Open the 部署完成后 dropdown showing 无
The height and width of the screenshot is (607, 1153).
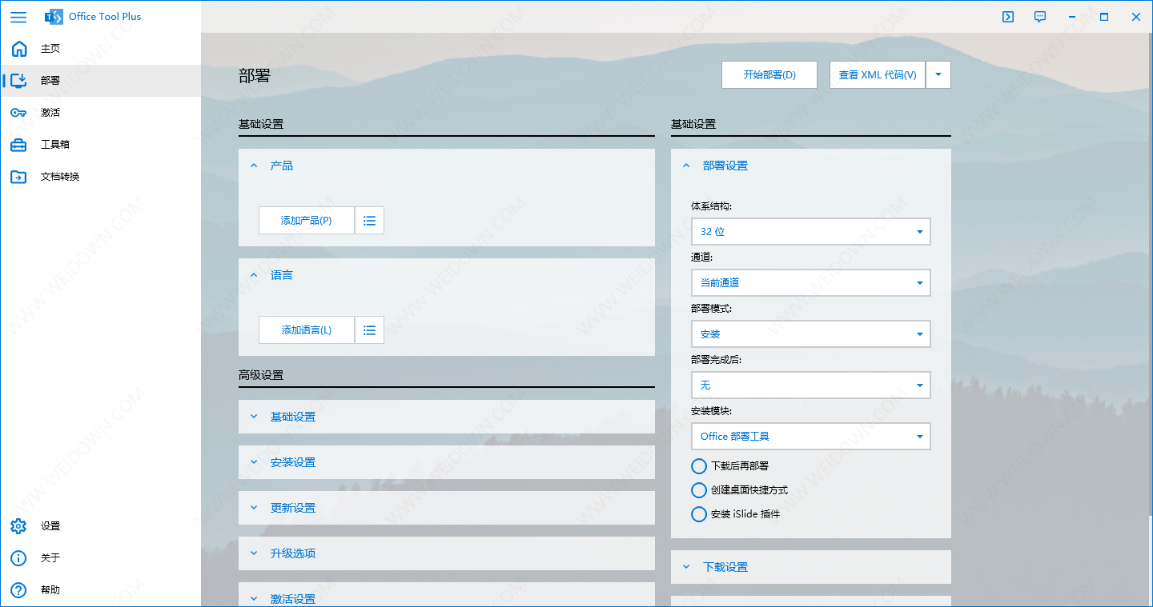tap(811, 385)
